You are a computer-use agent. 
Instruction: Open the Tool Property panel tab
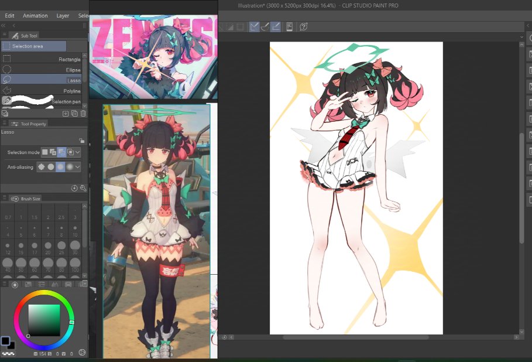click(29, 124)
